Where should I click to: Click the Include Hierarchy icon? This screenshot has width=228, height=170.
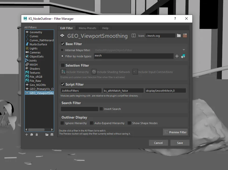63,72
